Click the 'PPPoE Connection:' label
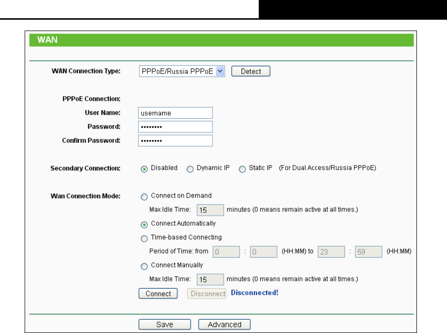This screenshot has height=333, width=447. coord(92,99)
